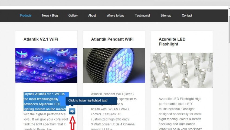Select Where to buy in navigation
230x130 pixels.
tap(115, 15)
